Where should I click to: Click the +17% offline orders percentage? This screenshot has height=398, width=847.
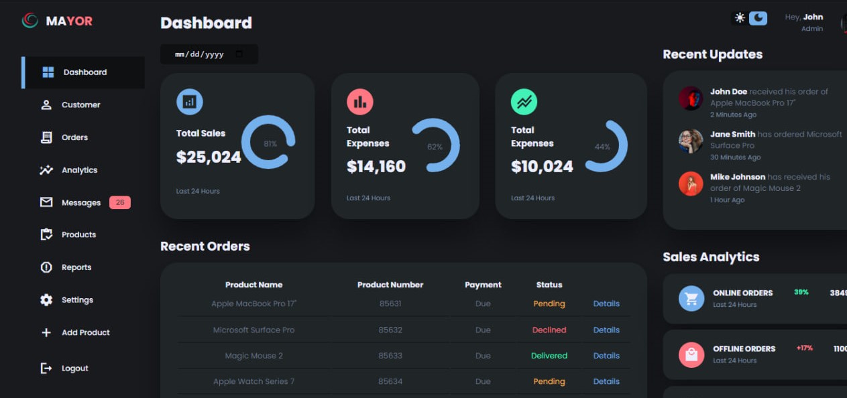pos(804,348)
